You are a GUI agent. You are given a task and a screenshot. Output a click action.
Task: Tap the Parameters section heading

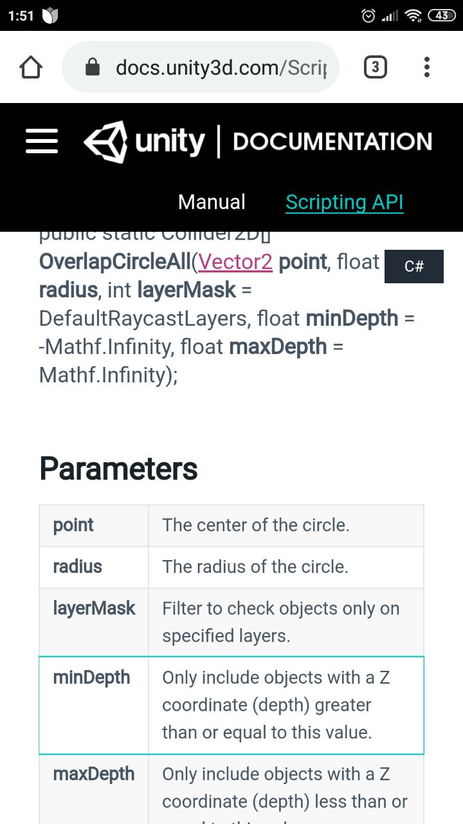coord(118,469)
